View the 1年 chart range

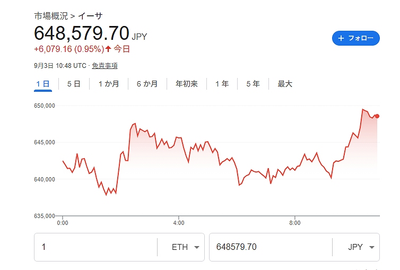[222, 84]
